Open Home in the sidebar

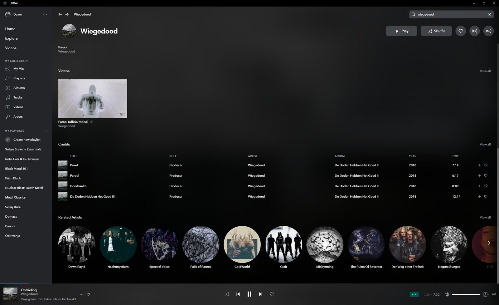(x=10, y=29)
